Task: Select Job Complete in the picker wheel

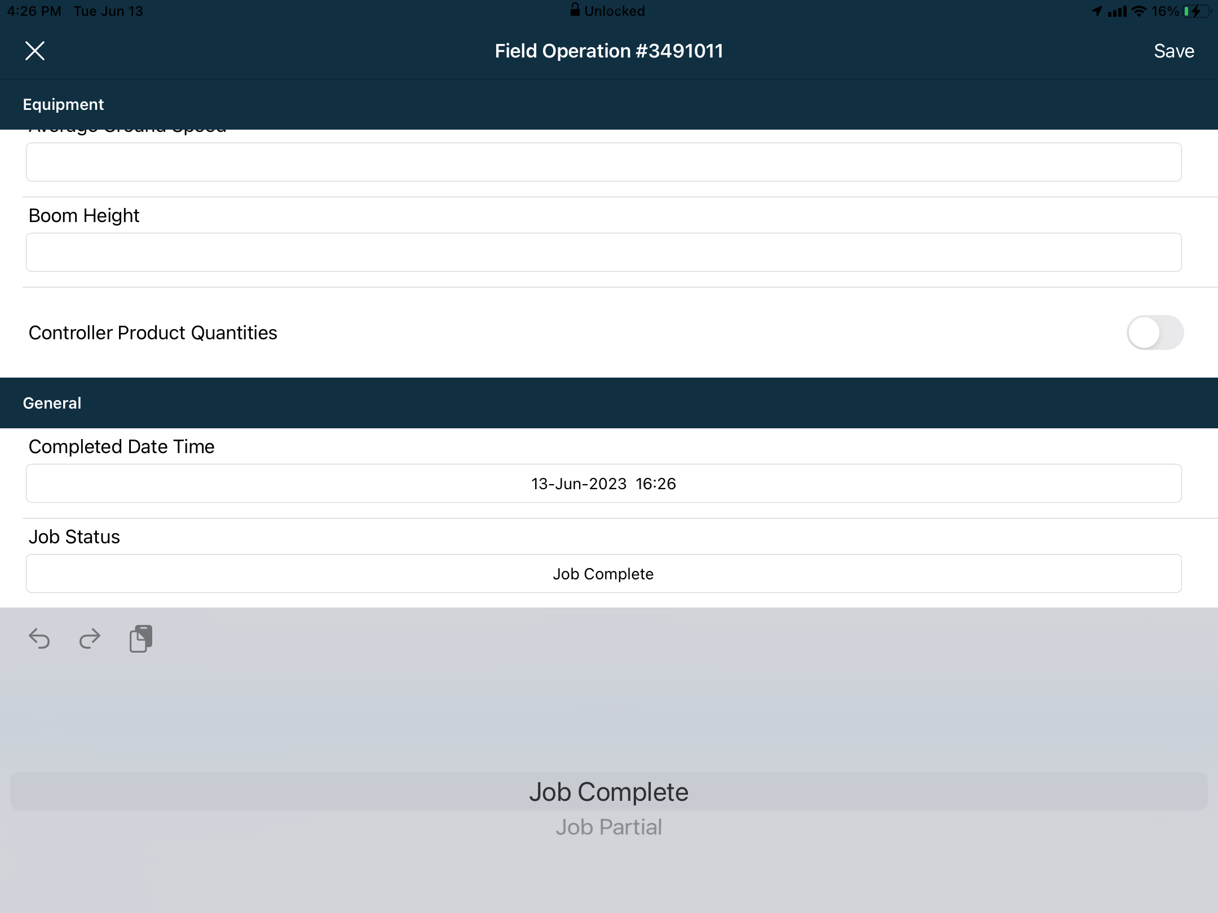Action: point(609,791)
